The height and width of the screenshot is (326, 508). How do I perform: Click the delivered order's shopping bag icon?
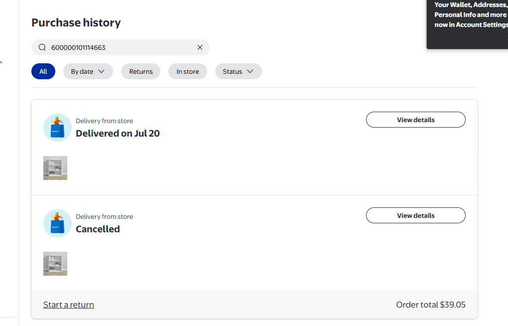tap(57, 128)
